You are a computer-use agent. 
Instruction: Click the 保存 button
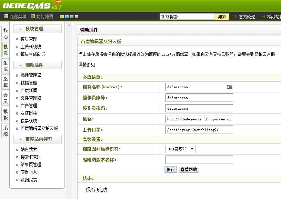tap(171, 169)
